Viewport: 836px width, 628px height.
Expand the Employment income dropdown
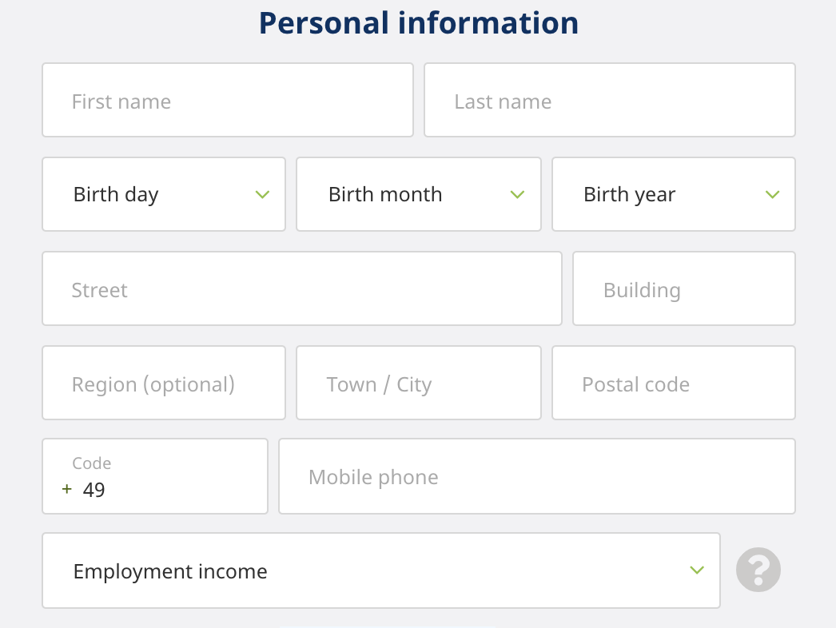[380, 570]
